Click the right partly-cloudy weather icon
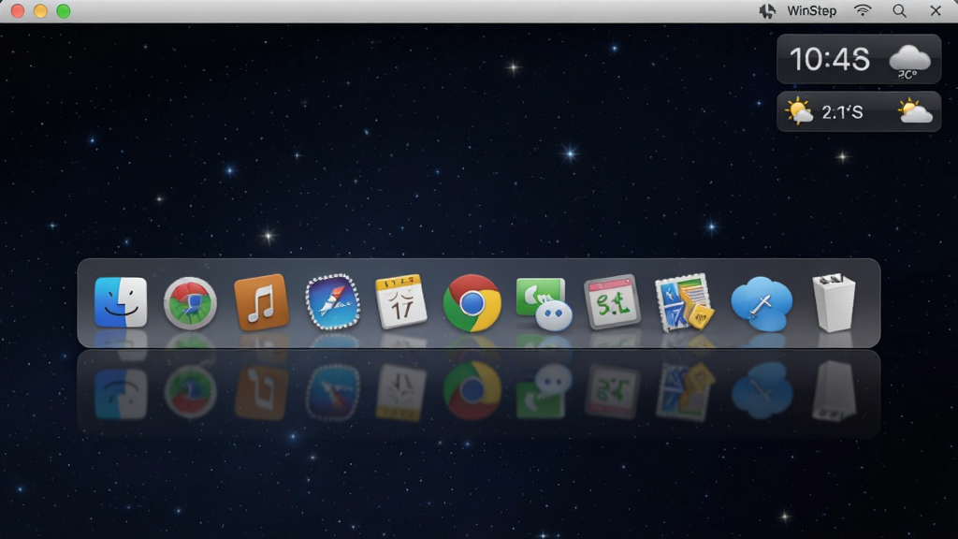 coord(915,111)
